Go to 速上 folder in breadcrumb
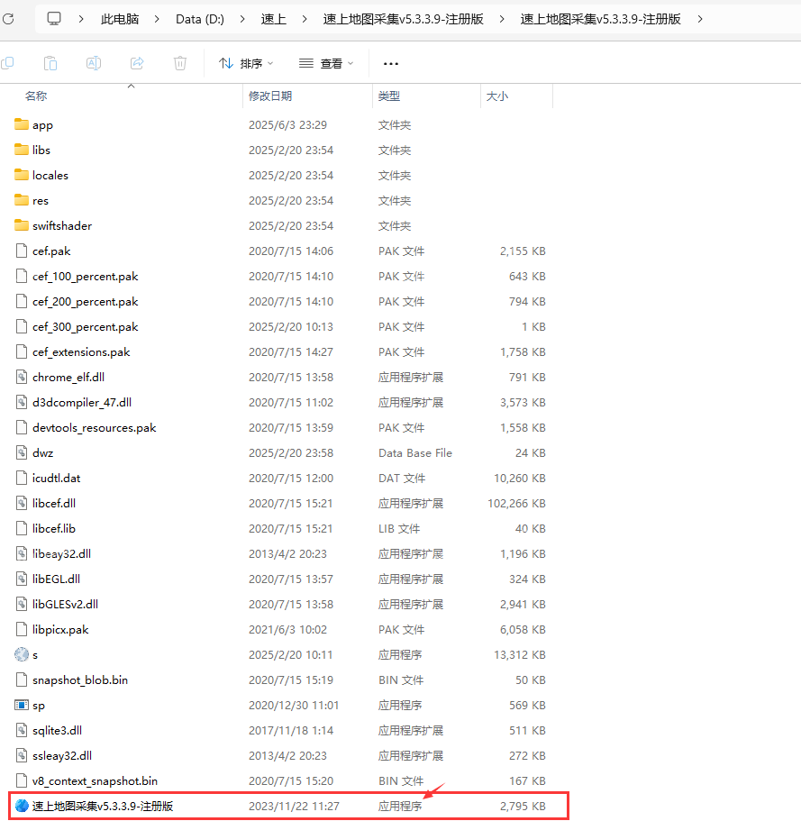Screen dimensions: 801x821 pos(273,19)
